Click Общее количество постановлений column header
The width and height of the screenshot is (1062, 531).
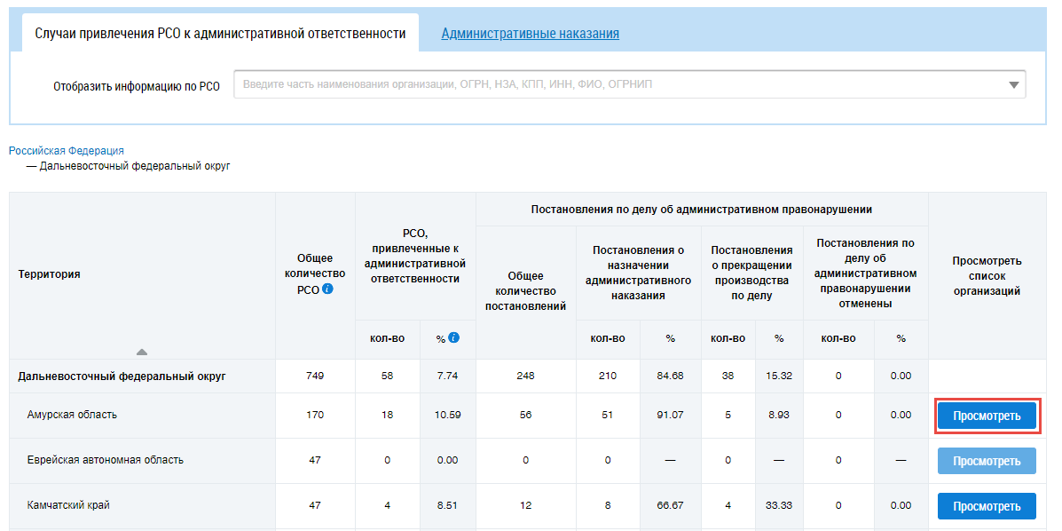pos(525,291)
